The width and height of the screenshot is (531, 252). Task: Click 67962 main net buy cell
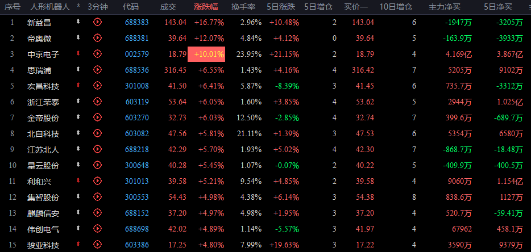coord(462,229)
